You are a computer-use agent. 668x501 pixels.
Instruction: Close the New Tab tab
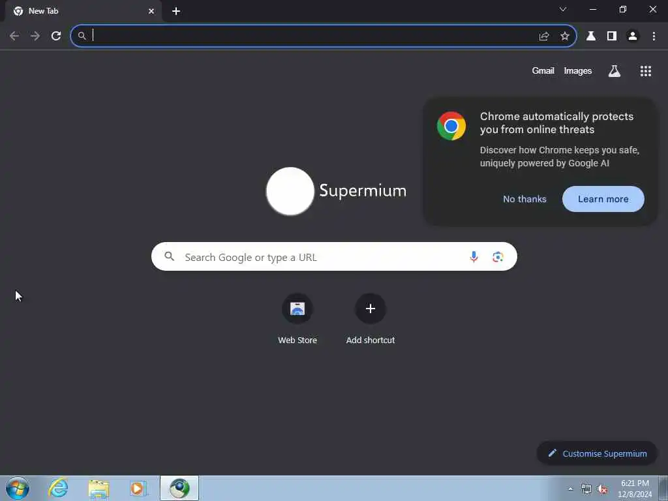151,12
